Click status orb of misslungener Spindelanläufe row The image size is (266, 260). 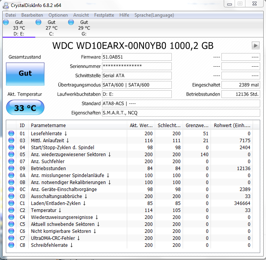(x=11, y=175)
